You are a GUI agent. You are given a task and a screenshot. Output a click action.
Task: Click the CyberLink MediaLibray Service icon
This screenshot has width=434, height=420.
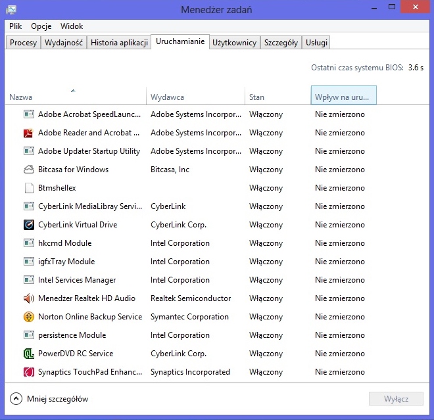(29, 206)
